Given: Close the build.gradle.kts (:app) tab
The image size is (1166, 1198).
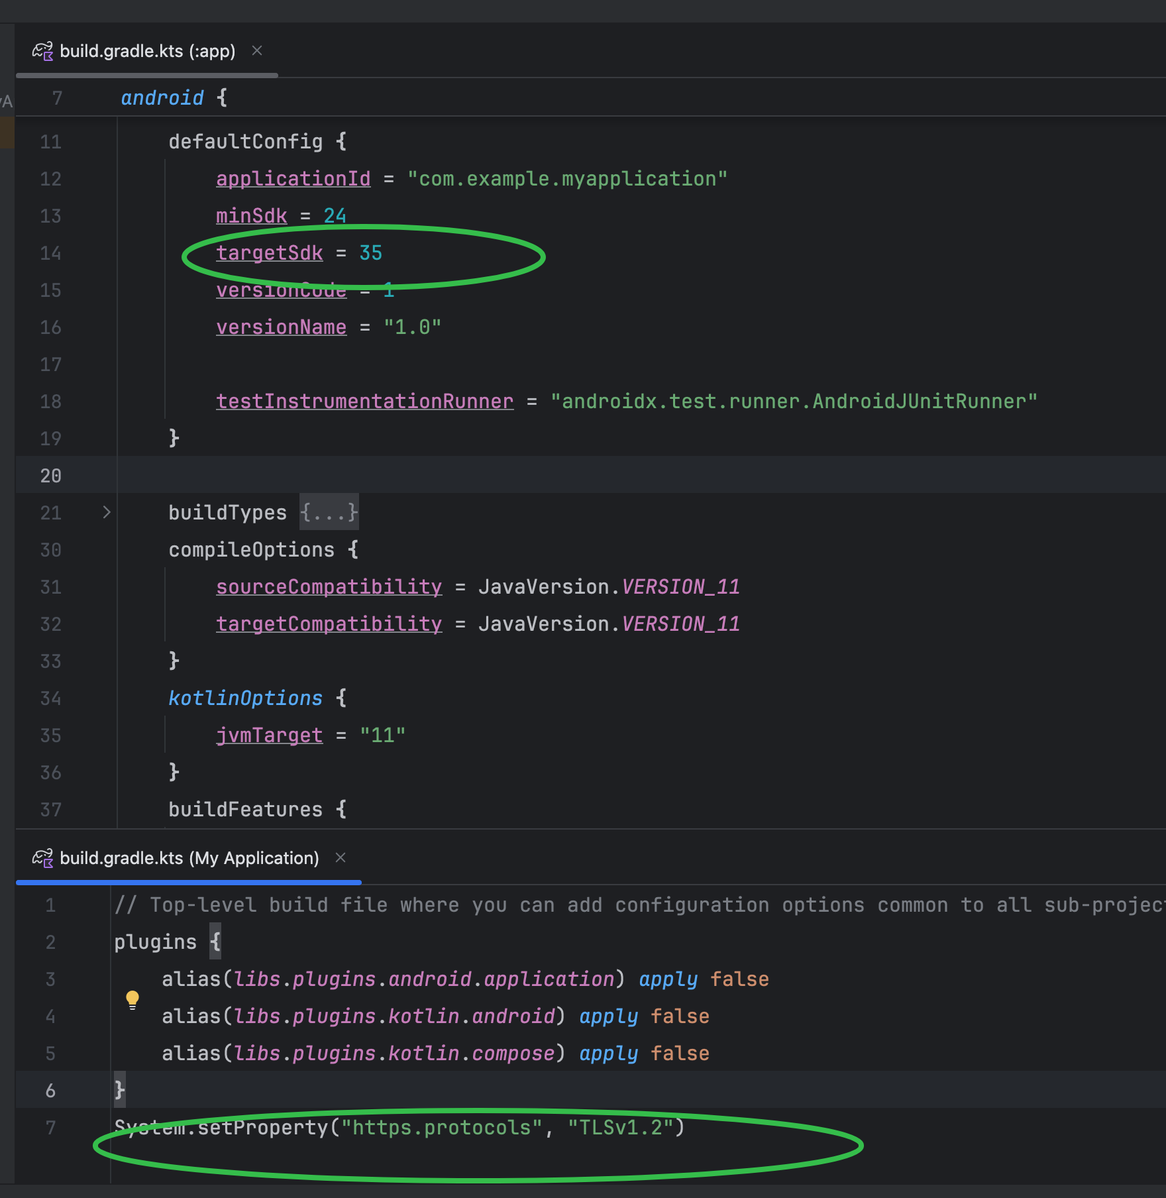Looking at the screenshot, I should click(257, 50).
